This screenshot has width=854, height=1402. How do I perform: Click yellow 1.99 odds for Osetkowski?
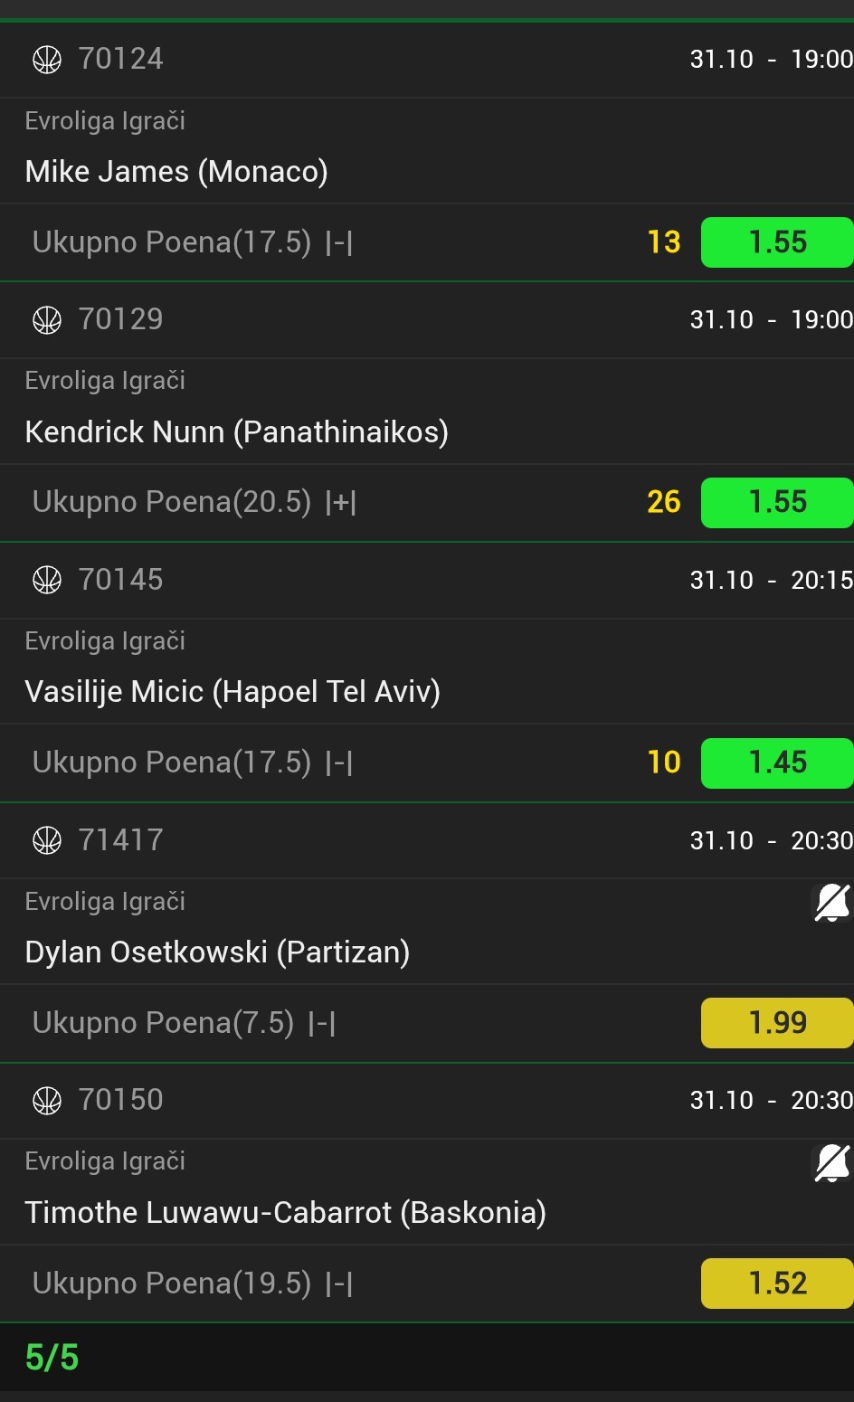[776, 1023]
